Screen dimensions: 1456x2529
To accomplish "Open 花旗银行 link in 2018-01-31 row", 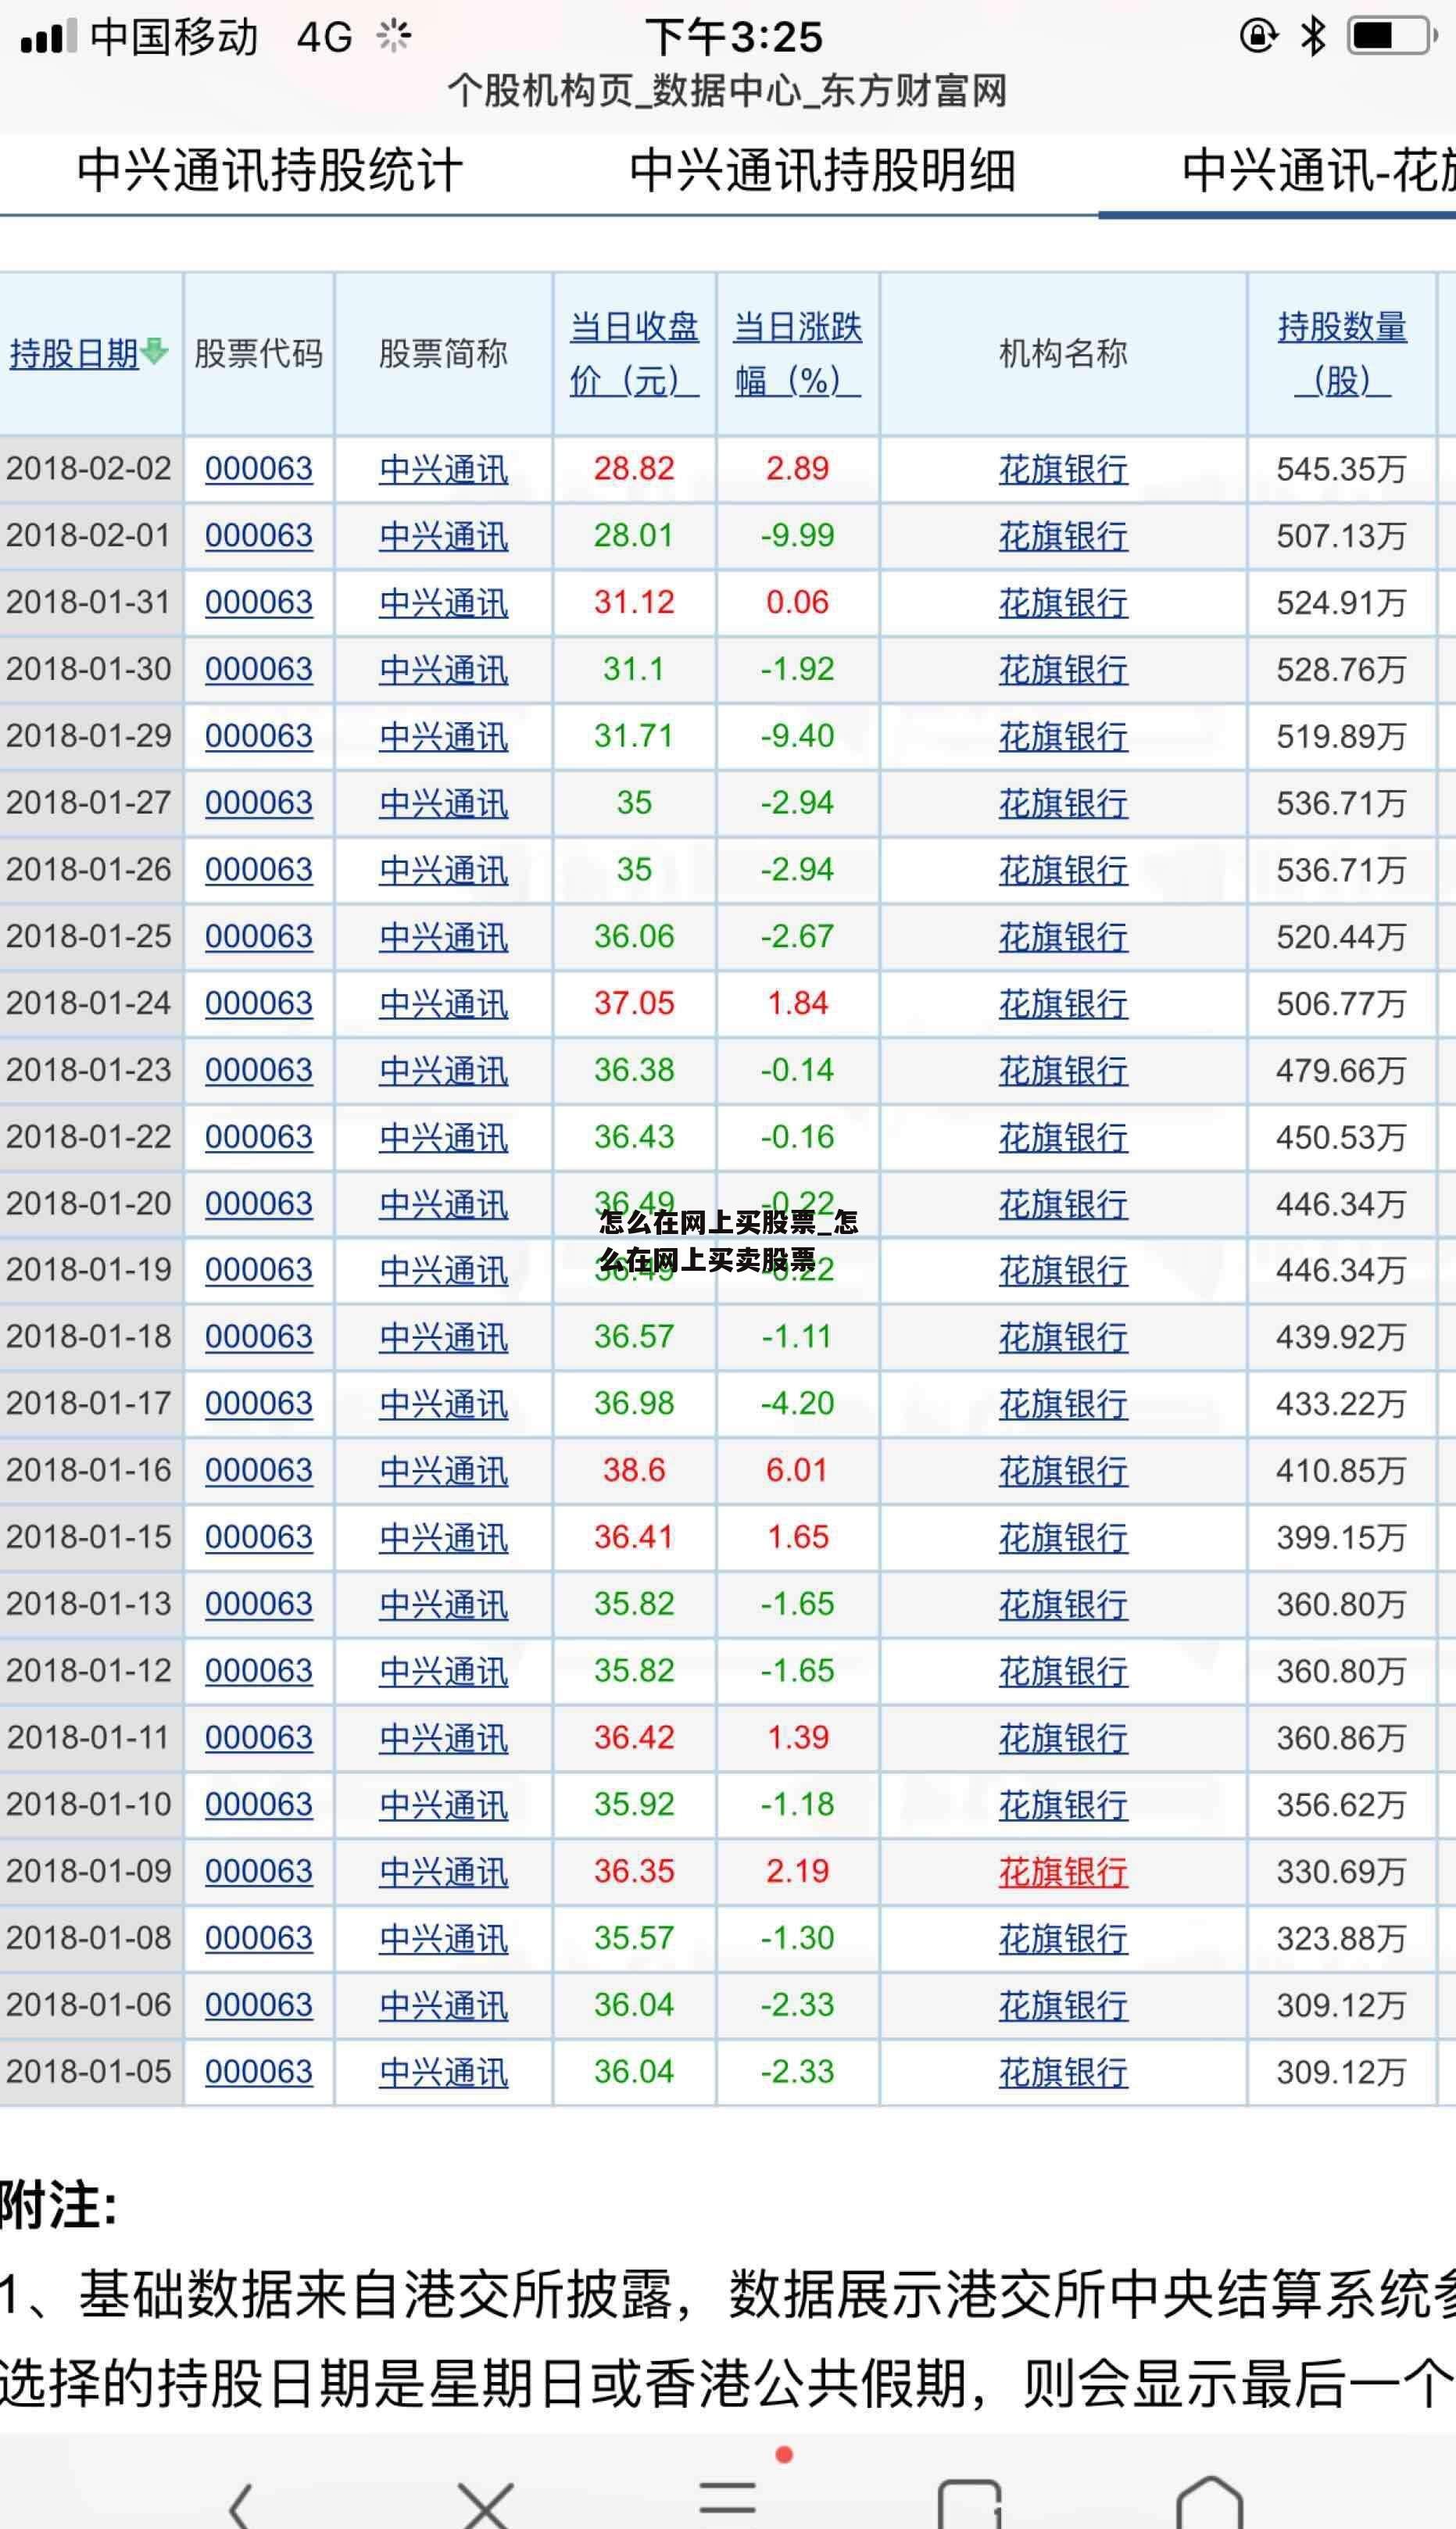I will point(1063,603).
